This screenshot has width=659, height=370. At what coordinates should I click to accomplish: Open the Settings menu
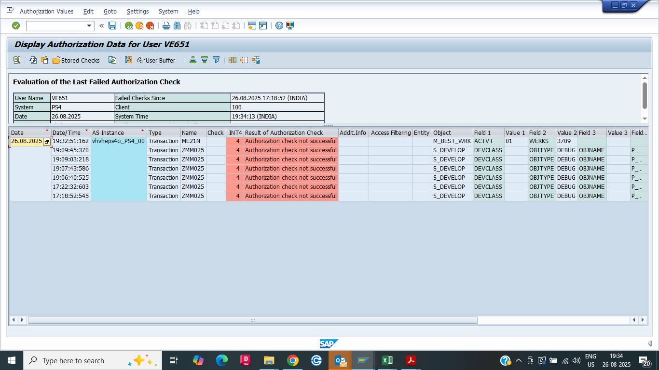coord(137,11)
